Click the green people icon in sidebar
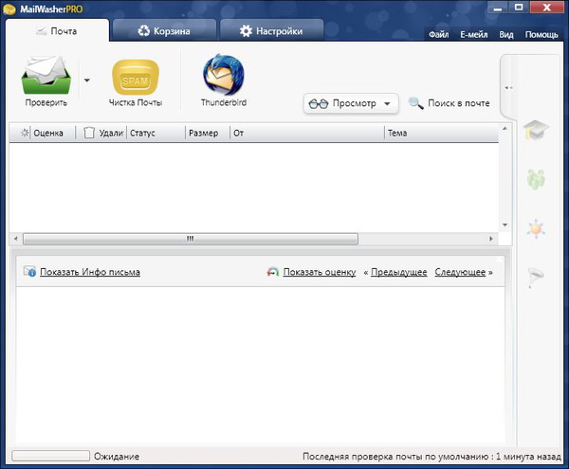Screen dimensions: 569x469 (x=536, y=178)
